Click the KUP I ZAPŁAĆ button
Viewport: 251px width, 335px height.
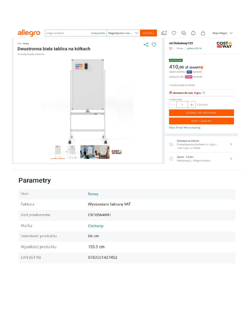coord(201,121)
